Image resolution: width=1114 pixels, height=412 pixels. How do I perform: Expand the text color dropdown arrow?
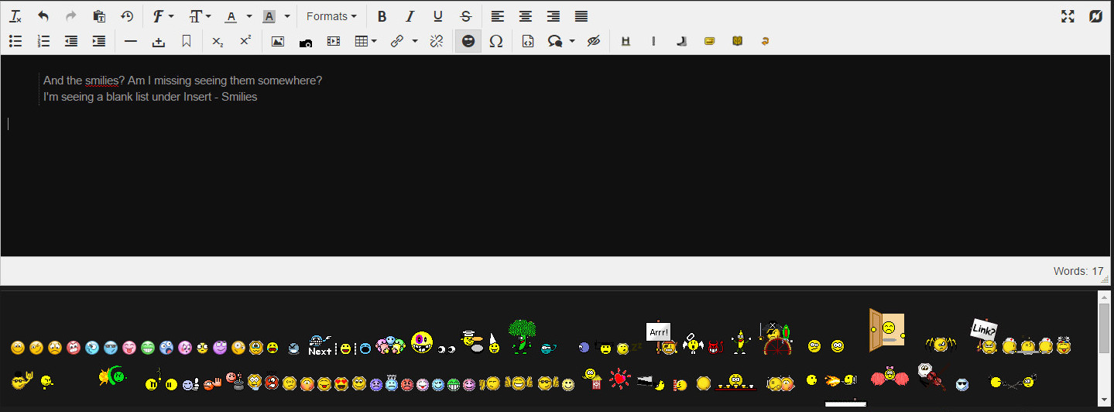[249, 16]
